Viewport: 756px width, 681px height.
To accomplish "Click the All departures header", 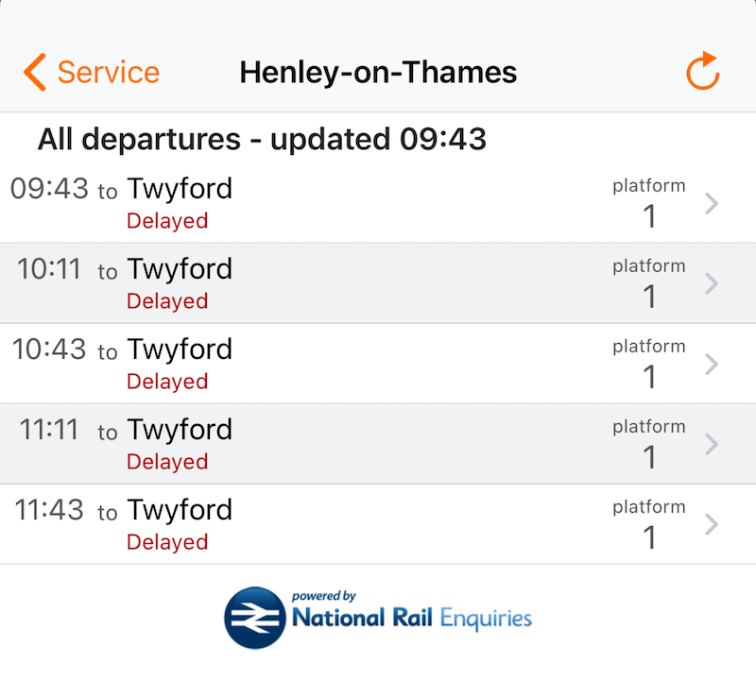I will coord(262,139).
